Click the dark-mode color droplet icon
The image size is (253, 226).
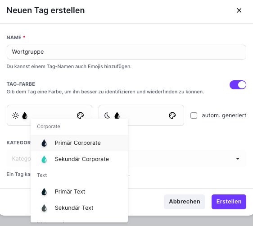click(117, 115)
